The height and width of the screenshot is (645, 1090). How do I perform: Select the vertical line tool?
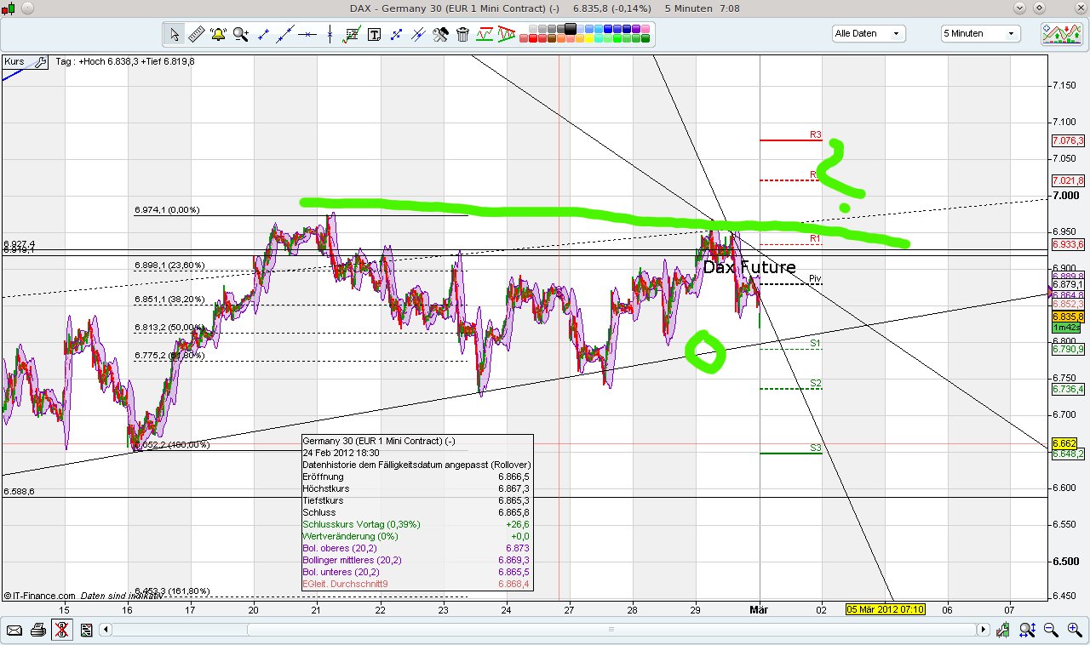[330, 34]
